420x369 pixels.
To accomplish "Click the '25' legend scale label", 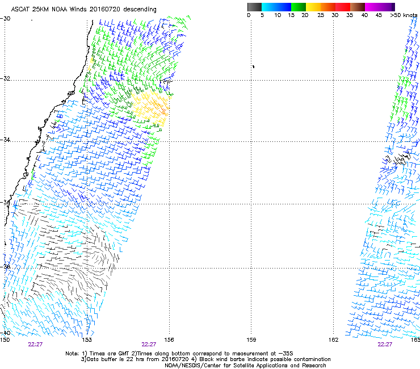I will [321, 15].
